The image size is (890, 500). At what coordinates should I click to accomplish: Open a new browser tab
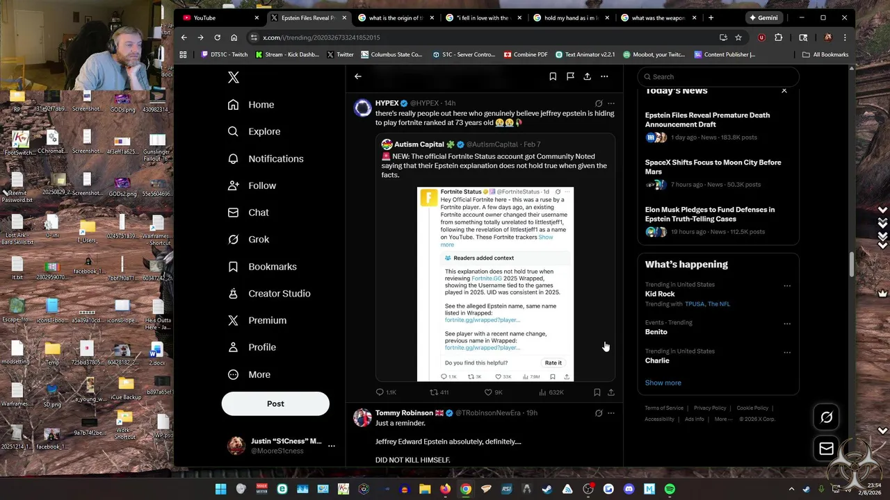click(x=711, y=17)
